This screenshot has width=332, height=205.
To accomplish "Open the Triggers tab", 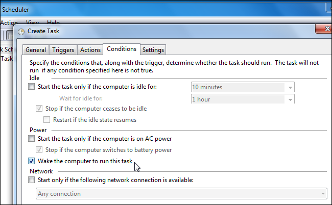I will (63, 50).
